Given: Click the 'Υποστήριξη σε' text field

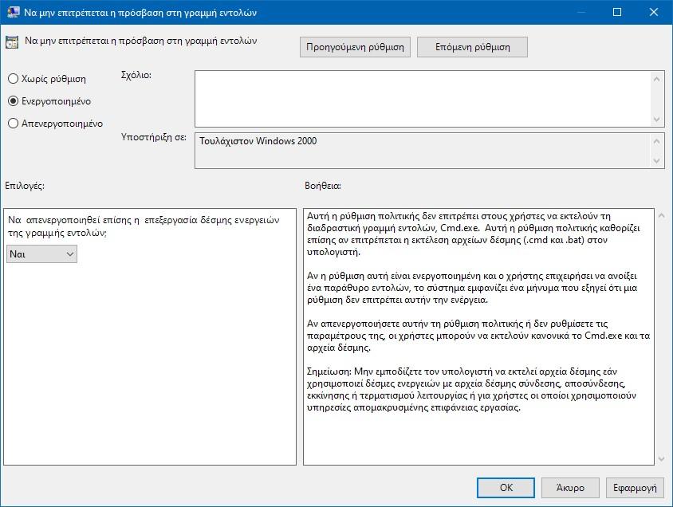Looking at the screenshot, I should pyautogui.click(x=423, y=151).
